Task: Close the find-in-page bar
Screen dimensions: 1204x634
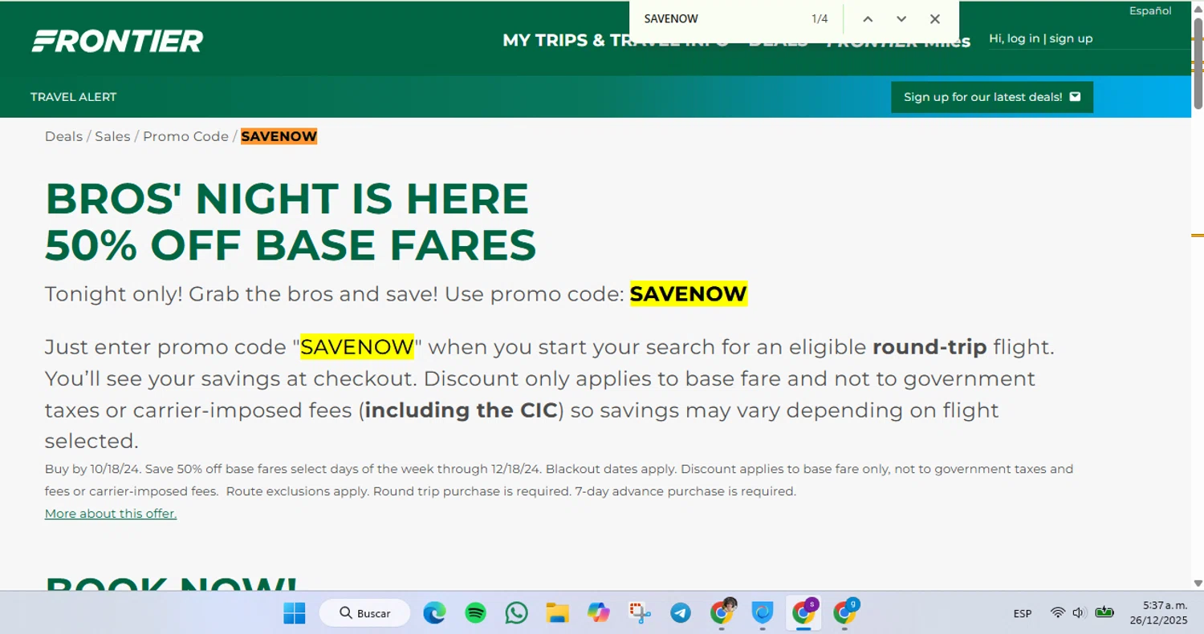Action: pos(935,19)
